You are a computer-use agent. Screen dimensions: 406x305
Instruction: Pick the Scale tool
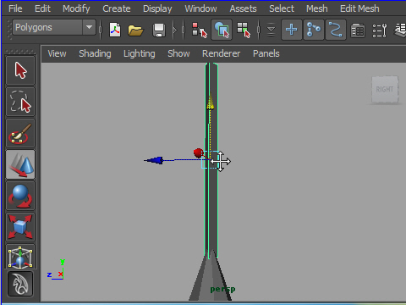click(x=20, y=227)
